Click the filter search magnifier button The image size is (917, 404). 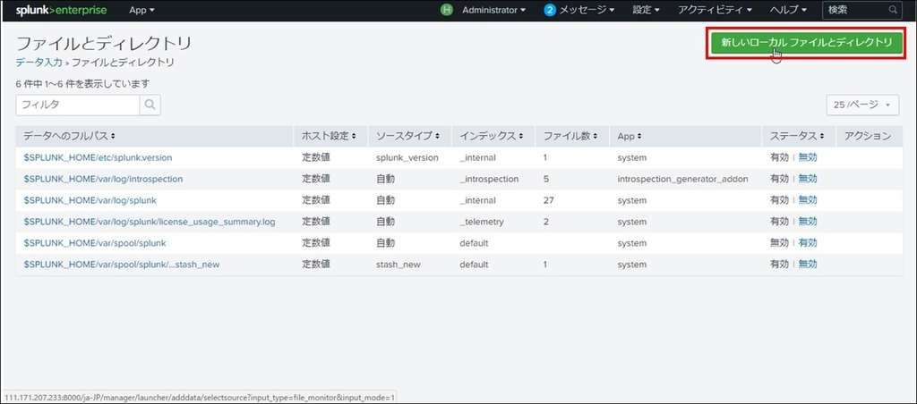150,105
